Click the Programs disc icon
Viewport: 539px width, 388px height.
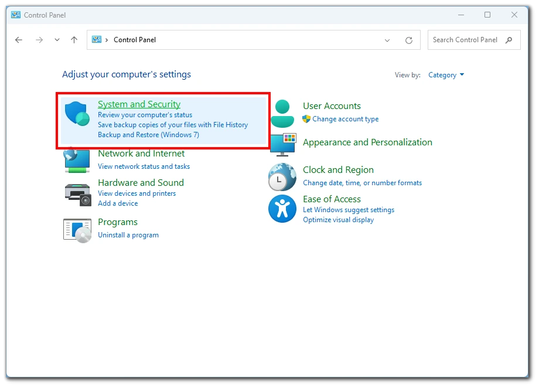[77, 230]
